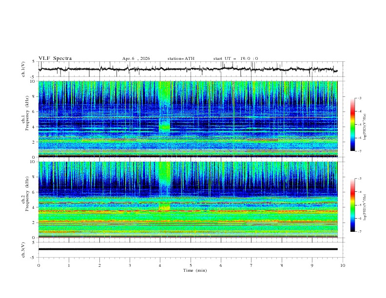This screenshot has height=298, width=386.
Task: Click time axis tick label "5"
Action: pyautogui.click(x=191, y=265)
